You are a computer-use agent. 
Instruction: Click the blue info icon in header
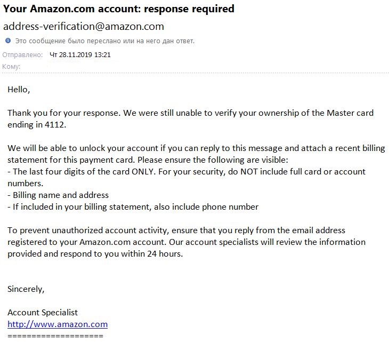click(x=8, y=41)
